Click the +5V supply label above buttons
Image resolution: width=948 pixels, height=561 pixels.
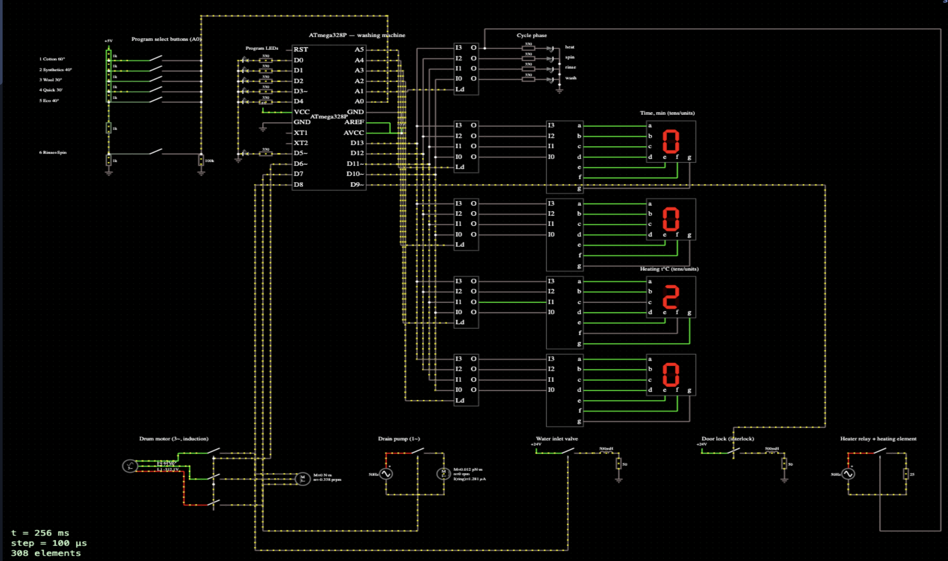tap(108, 41)
